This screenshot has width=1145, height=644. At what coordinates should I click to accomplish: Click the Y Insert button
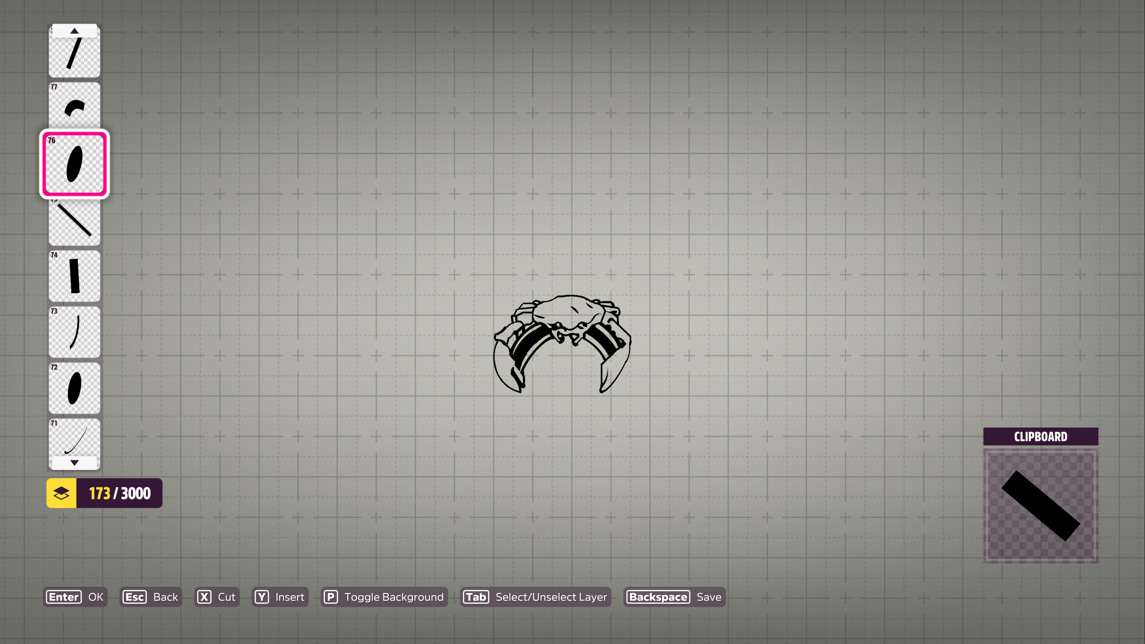[280, 597]
